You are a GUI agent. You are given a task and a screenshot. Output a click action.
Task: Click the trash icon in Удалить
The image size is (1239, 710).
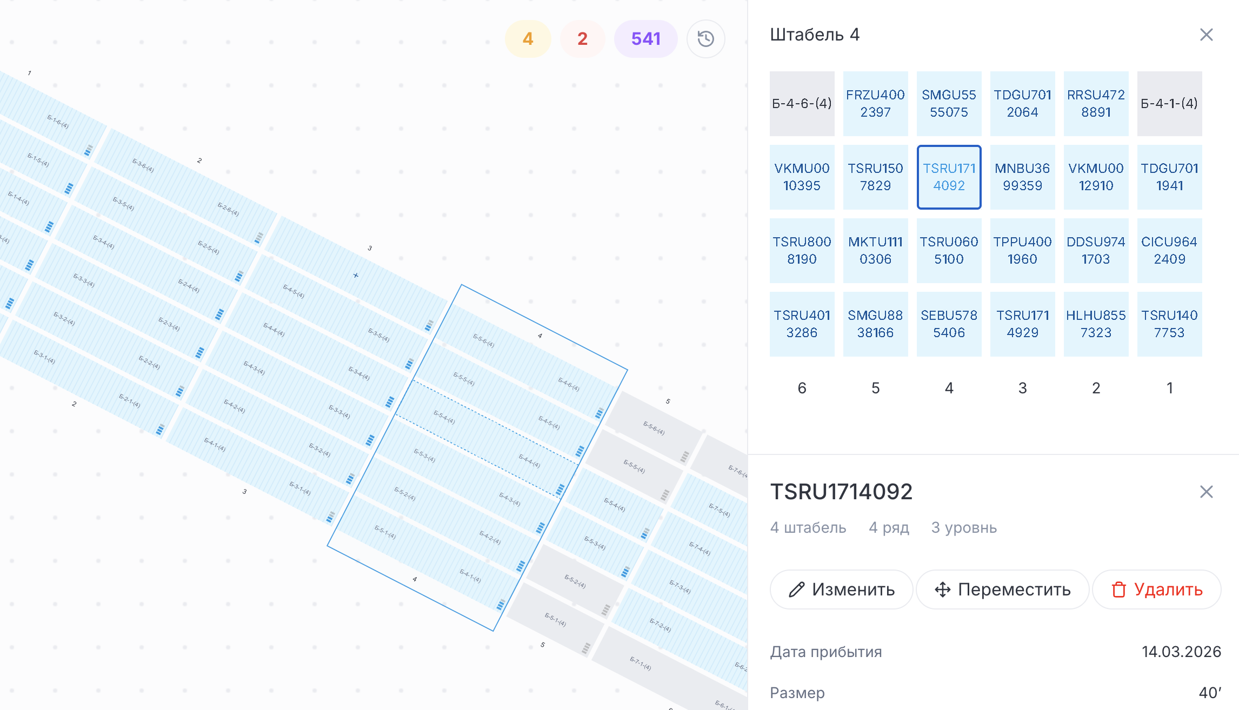click(x=1118, y=590)
